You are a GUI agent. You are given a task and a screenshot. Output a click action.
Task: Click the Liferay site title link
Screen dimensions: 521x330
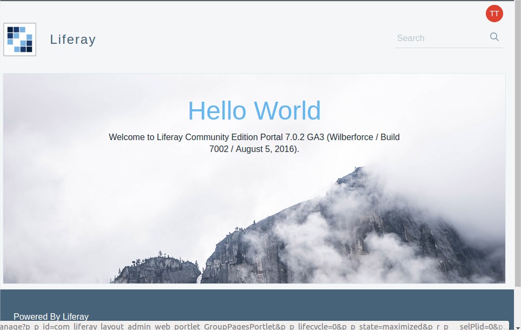73,39
